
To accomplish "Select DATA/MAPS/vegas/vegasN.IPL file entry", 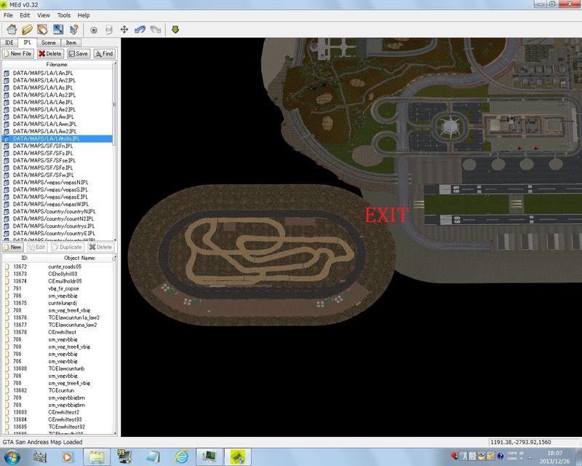I will (x=57, y=182).
